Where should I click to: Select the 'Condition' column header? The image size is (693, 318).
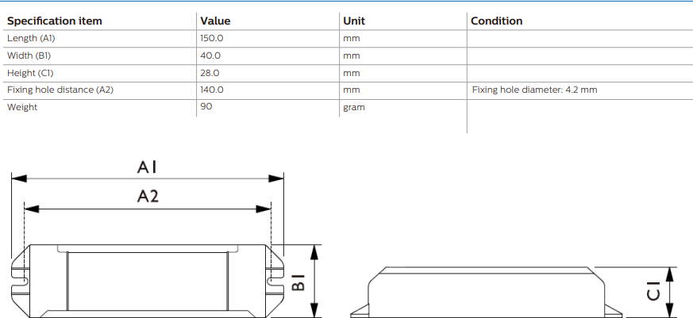[496, 21]
